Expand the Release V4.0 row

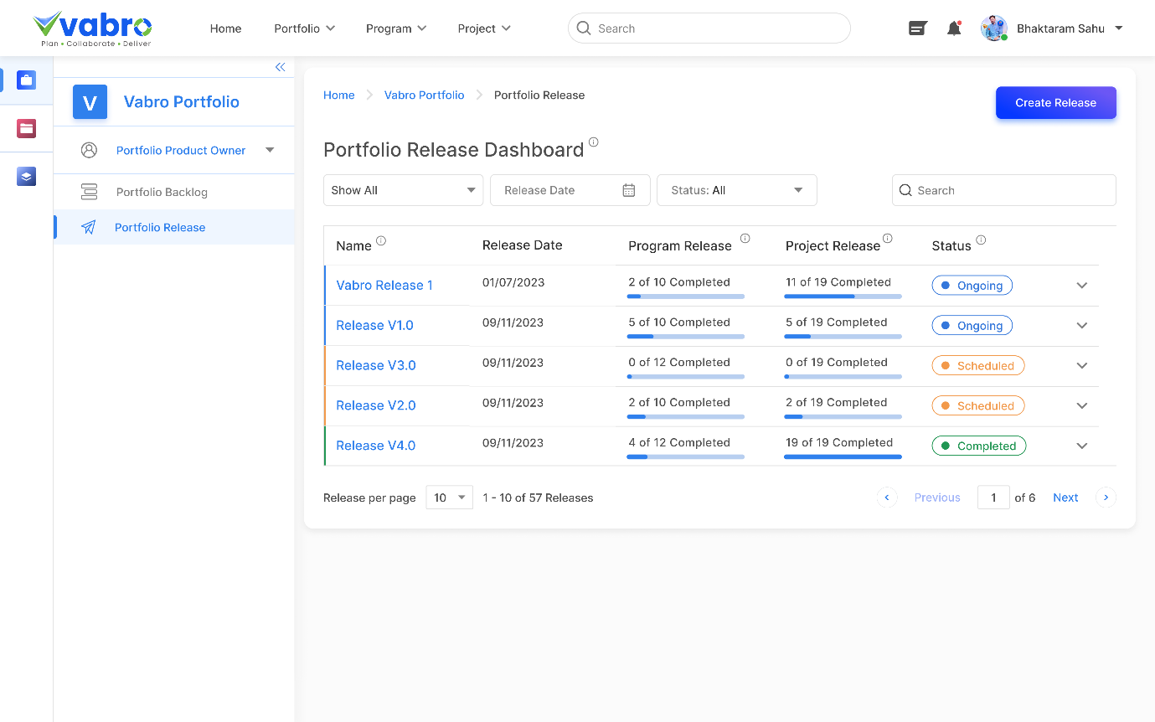tap(1082, 446)
